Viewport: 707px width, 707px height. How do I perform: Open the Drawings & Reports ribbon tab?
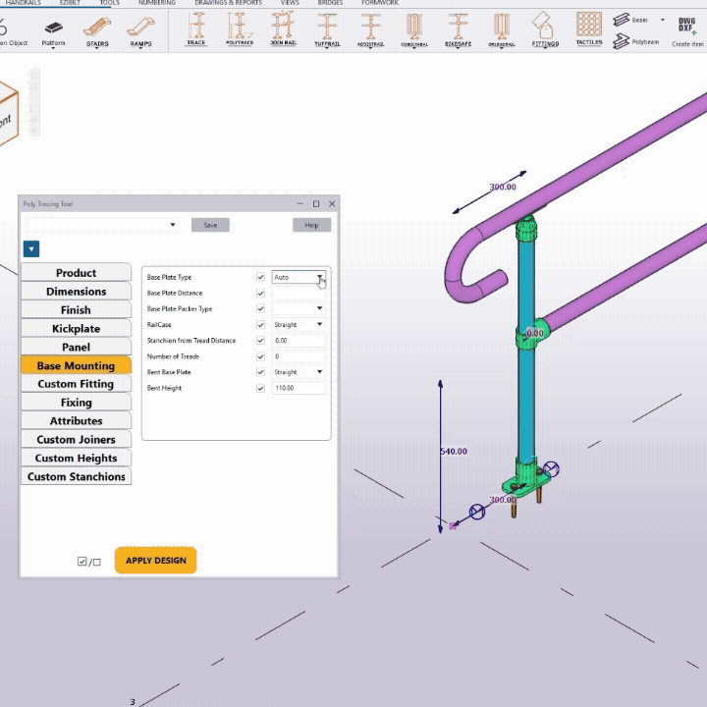pos(229,3)
